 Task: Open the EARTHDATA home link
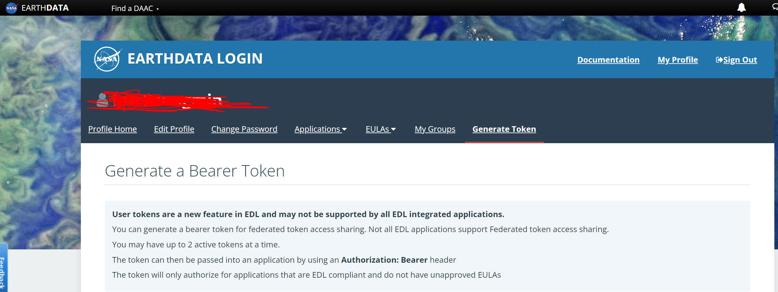[x=45, y=8]
